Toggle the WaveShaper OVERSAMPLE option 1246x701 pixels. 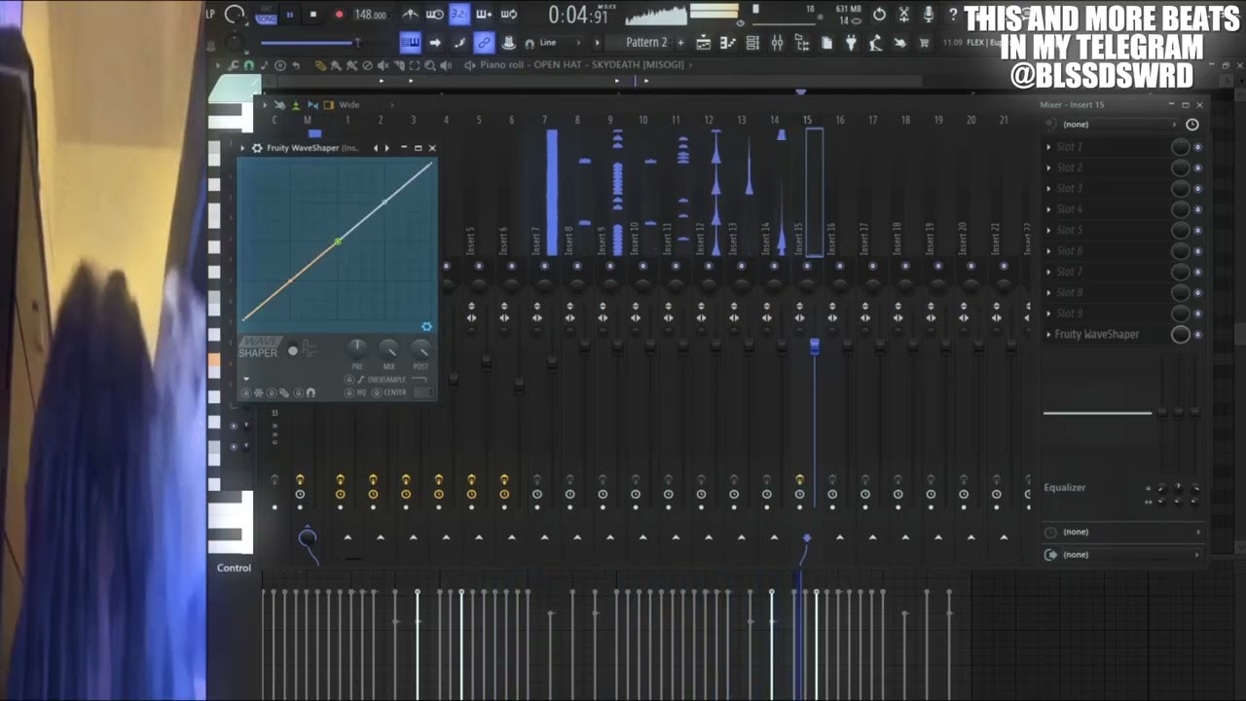click(349, 379)
